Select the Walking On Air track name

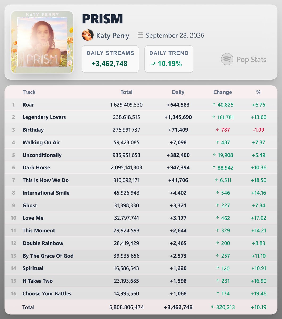(x=41, y=142)
